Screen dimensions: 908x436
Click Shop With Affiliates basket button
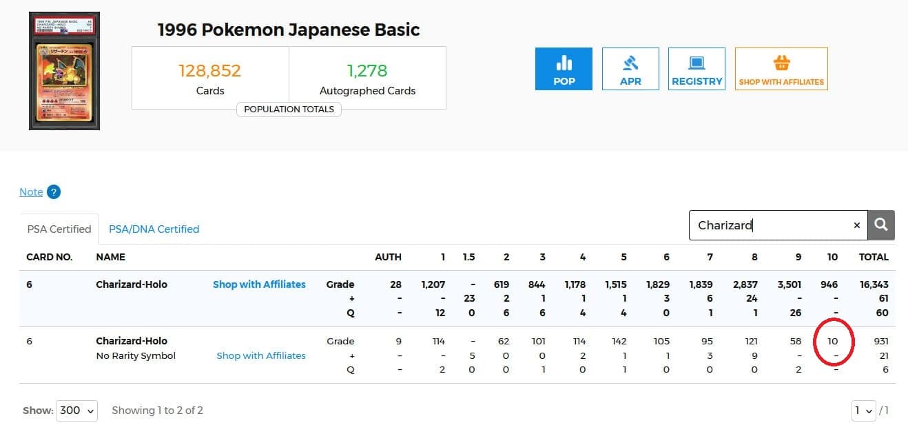click(x=781, y=69)
